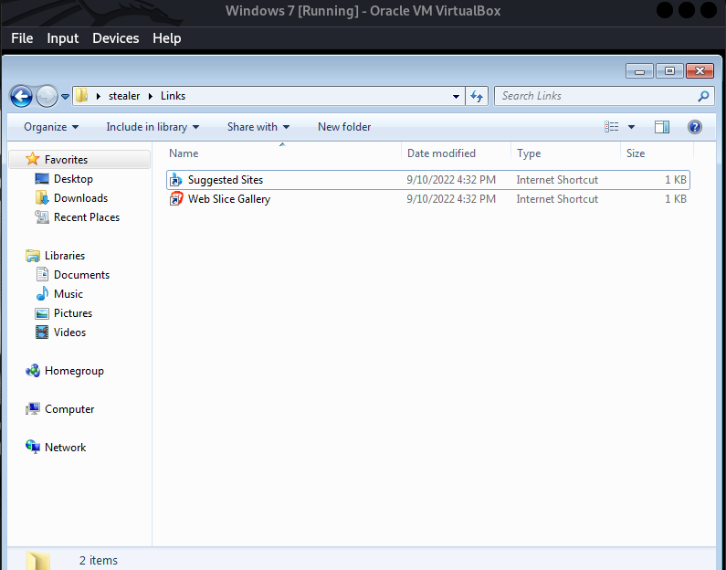
Task: Open VirtualBox Devices menu
Action: [115, 38]
